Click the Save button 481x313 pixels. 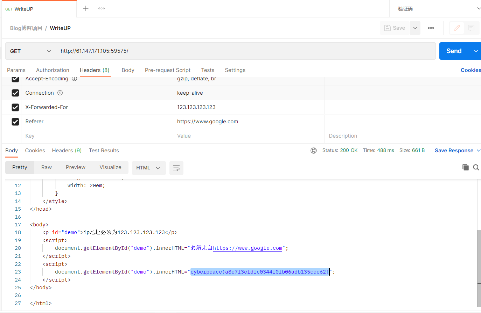pyautogui.click(x=395, y=28)
